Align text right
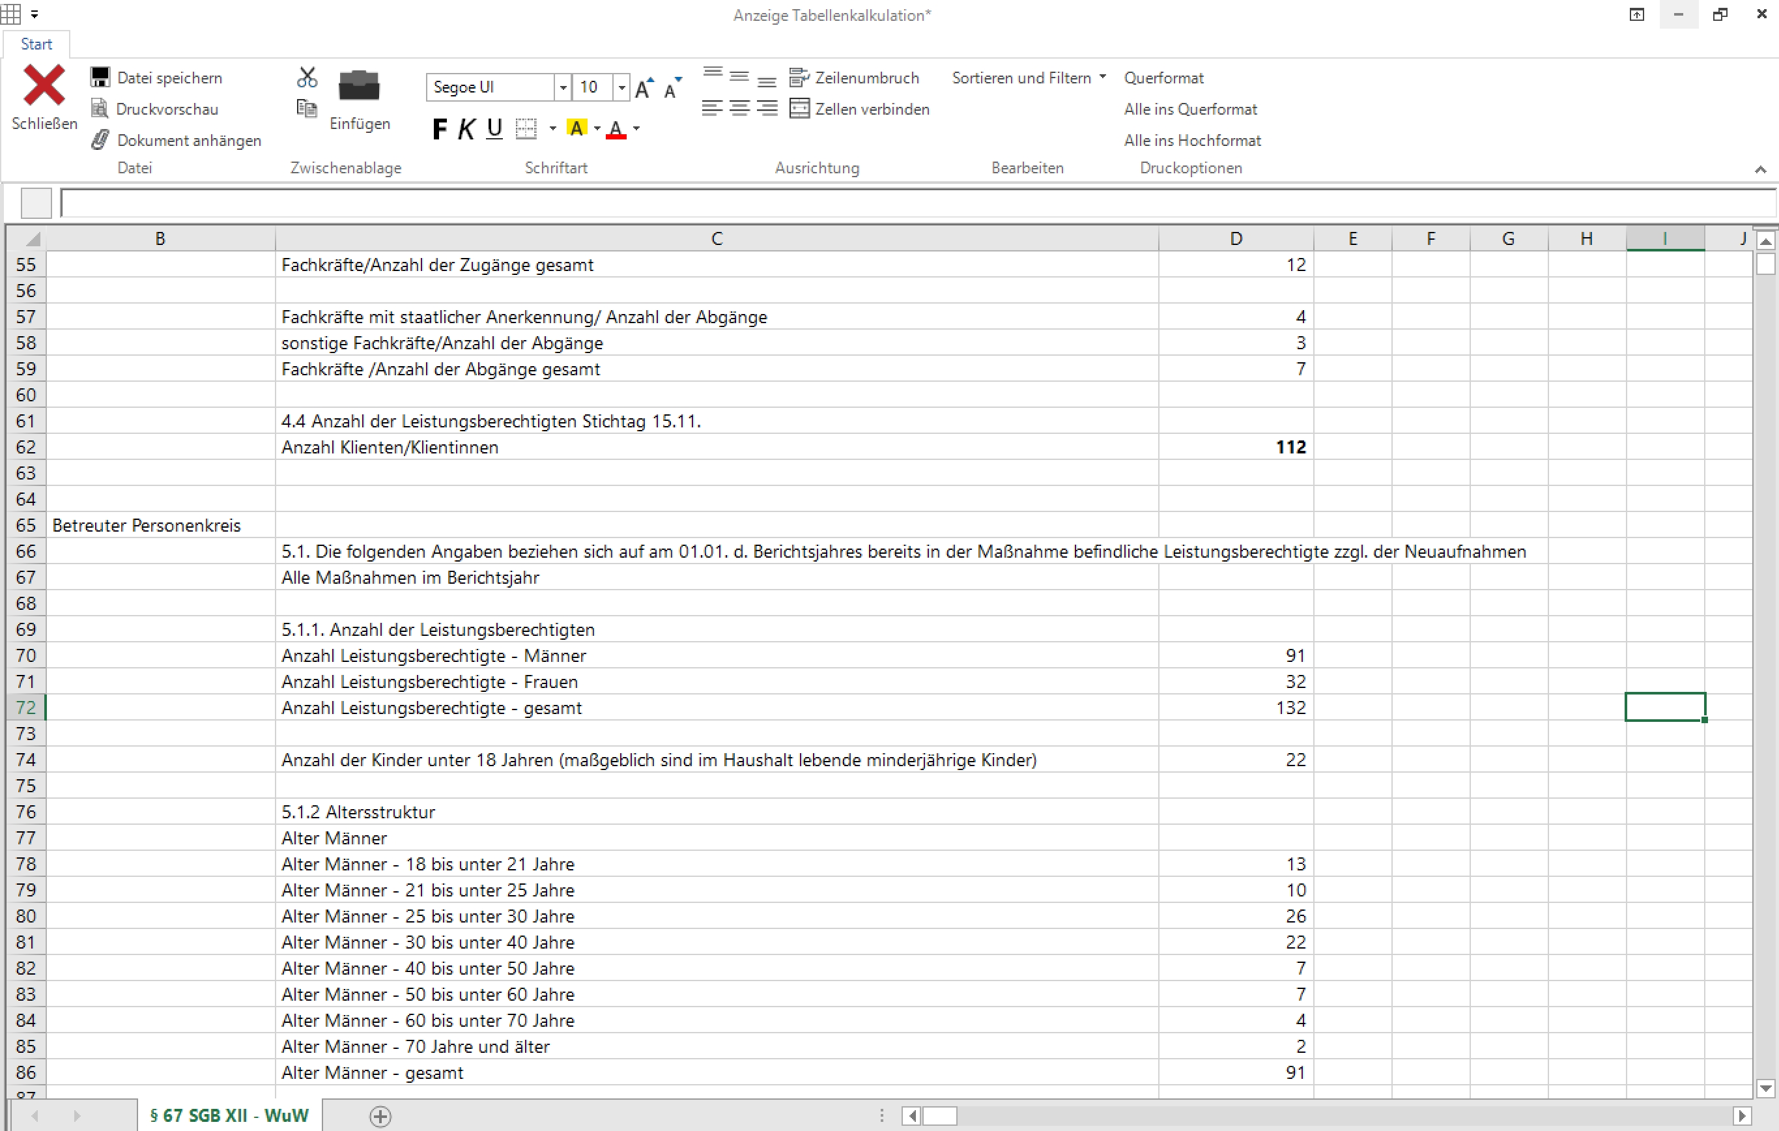 (x=767, y=108)
